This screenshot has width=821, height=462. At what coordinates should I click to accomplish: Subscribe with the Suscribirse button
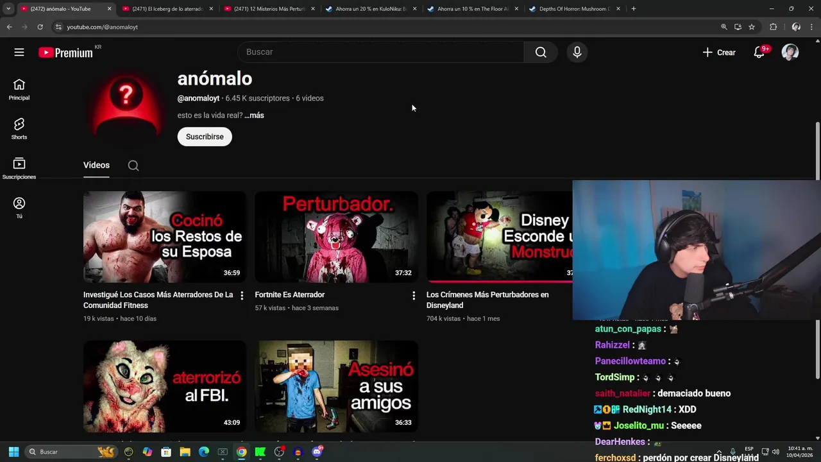[x=205, y=137]
